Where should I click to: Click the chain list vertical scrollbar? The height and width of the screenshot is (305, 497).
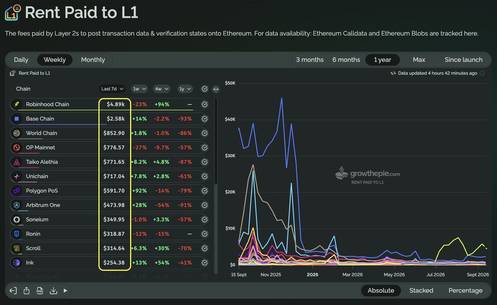(216, 141)
